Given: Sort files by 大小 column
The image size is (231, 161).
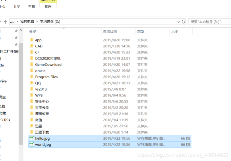Looking at the screenshot, I should (x=175, y=31).
